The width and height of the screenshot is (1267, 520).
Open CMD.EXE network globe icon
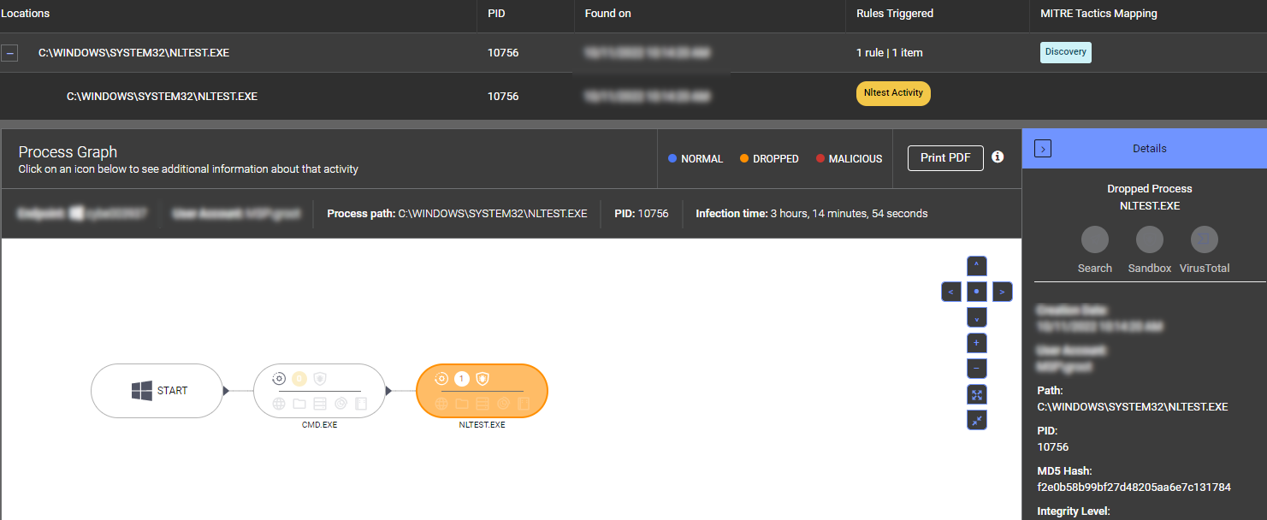coord(279,404)
